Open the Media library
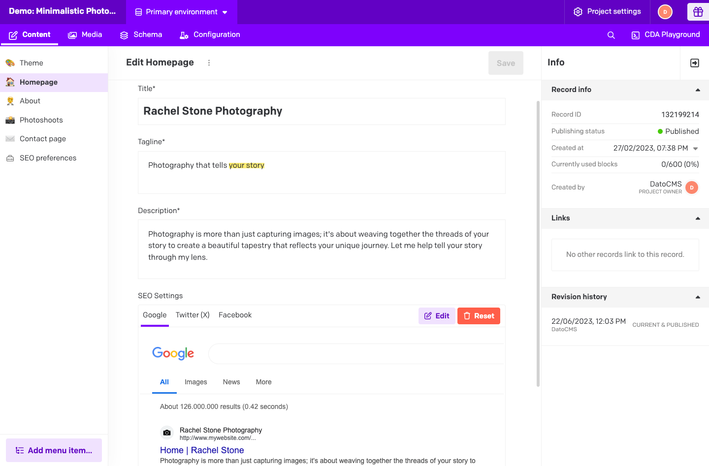Screen dimensions: 709x466 pyautogui.click(x=85, y=34)
